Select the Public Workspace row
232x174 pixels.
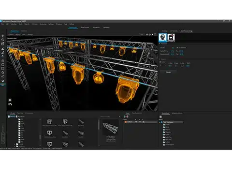click(x=171, y=122)
